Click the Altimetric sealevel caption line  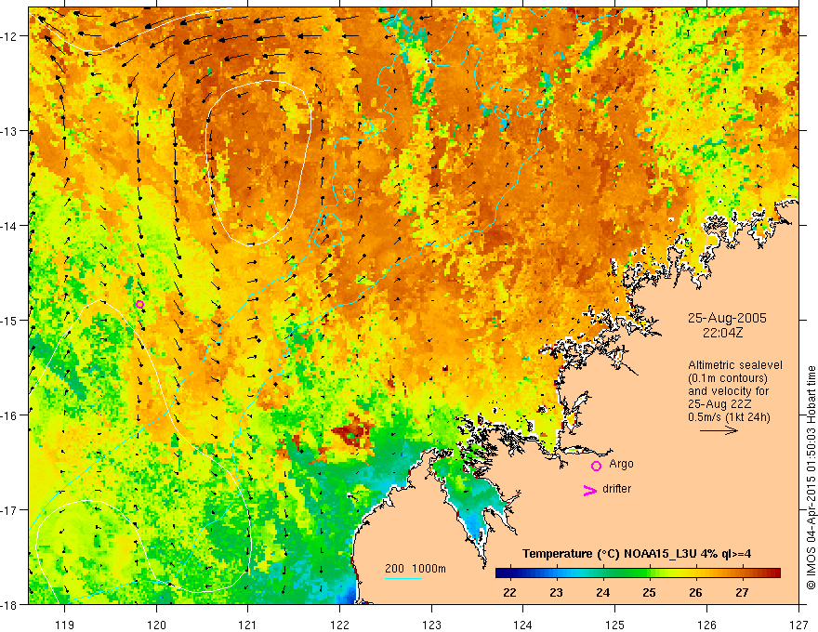(x=735, y=365)
